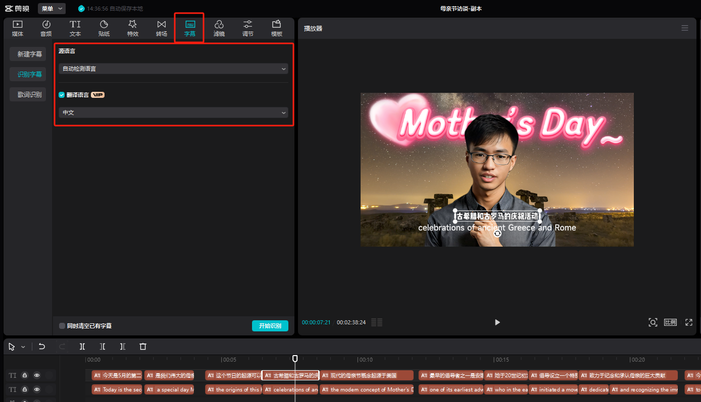The height and width of the screenshot is (402, 701).
Task: Hide the English subtitle track eye
Action: [37, 389]
